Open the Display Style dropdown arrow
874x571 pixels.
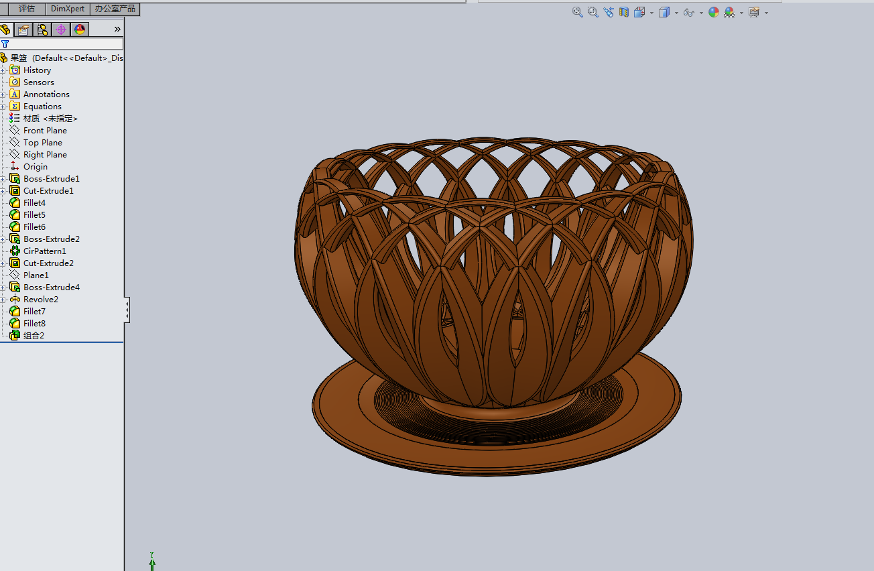[x=676, y=13]
